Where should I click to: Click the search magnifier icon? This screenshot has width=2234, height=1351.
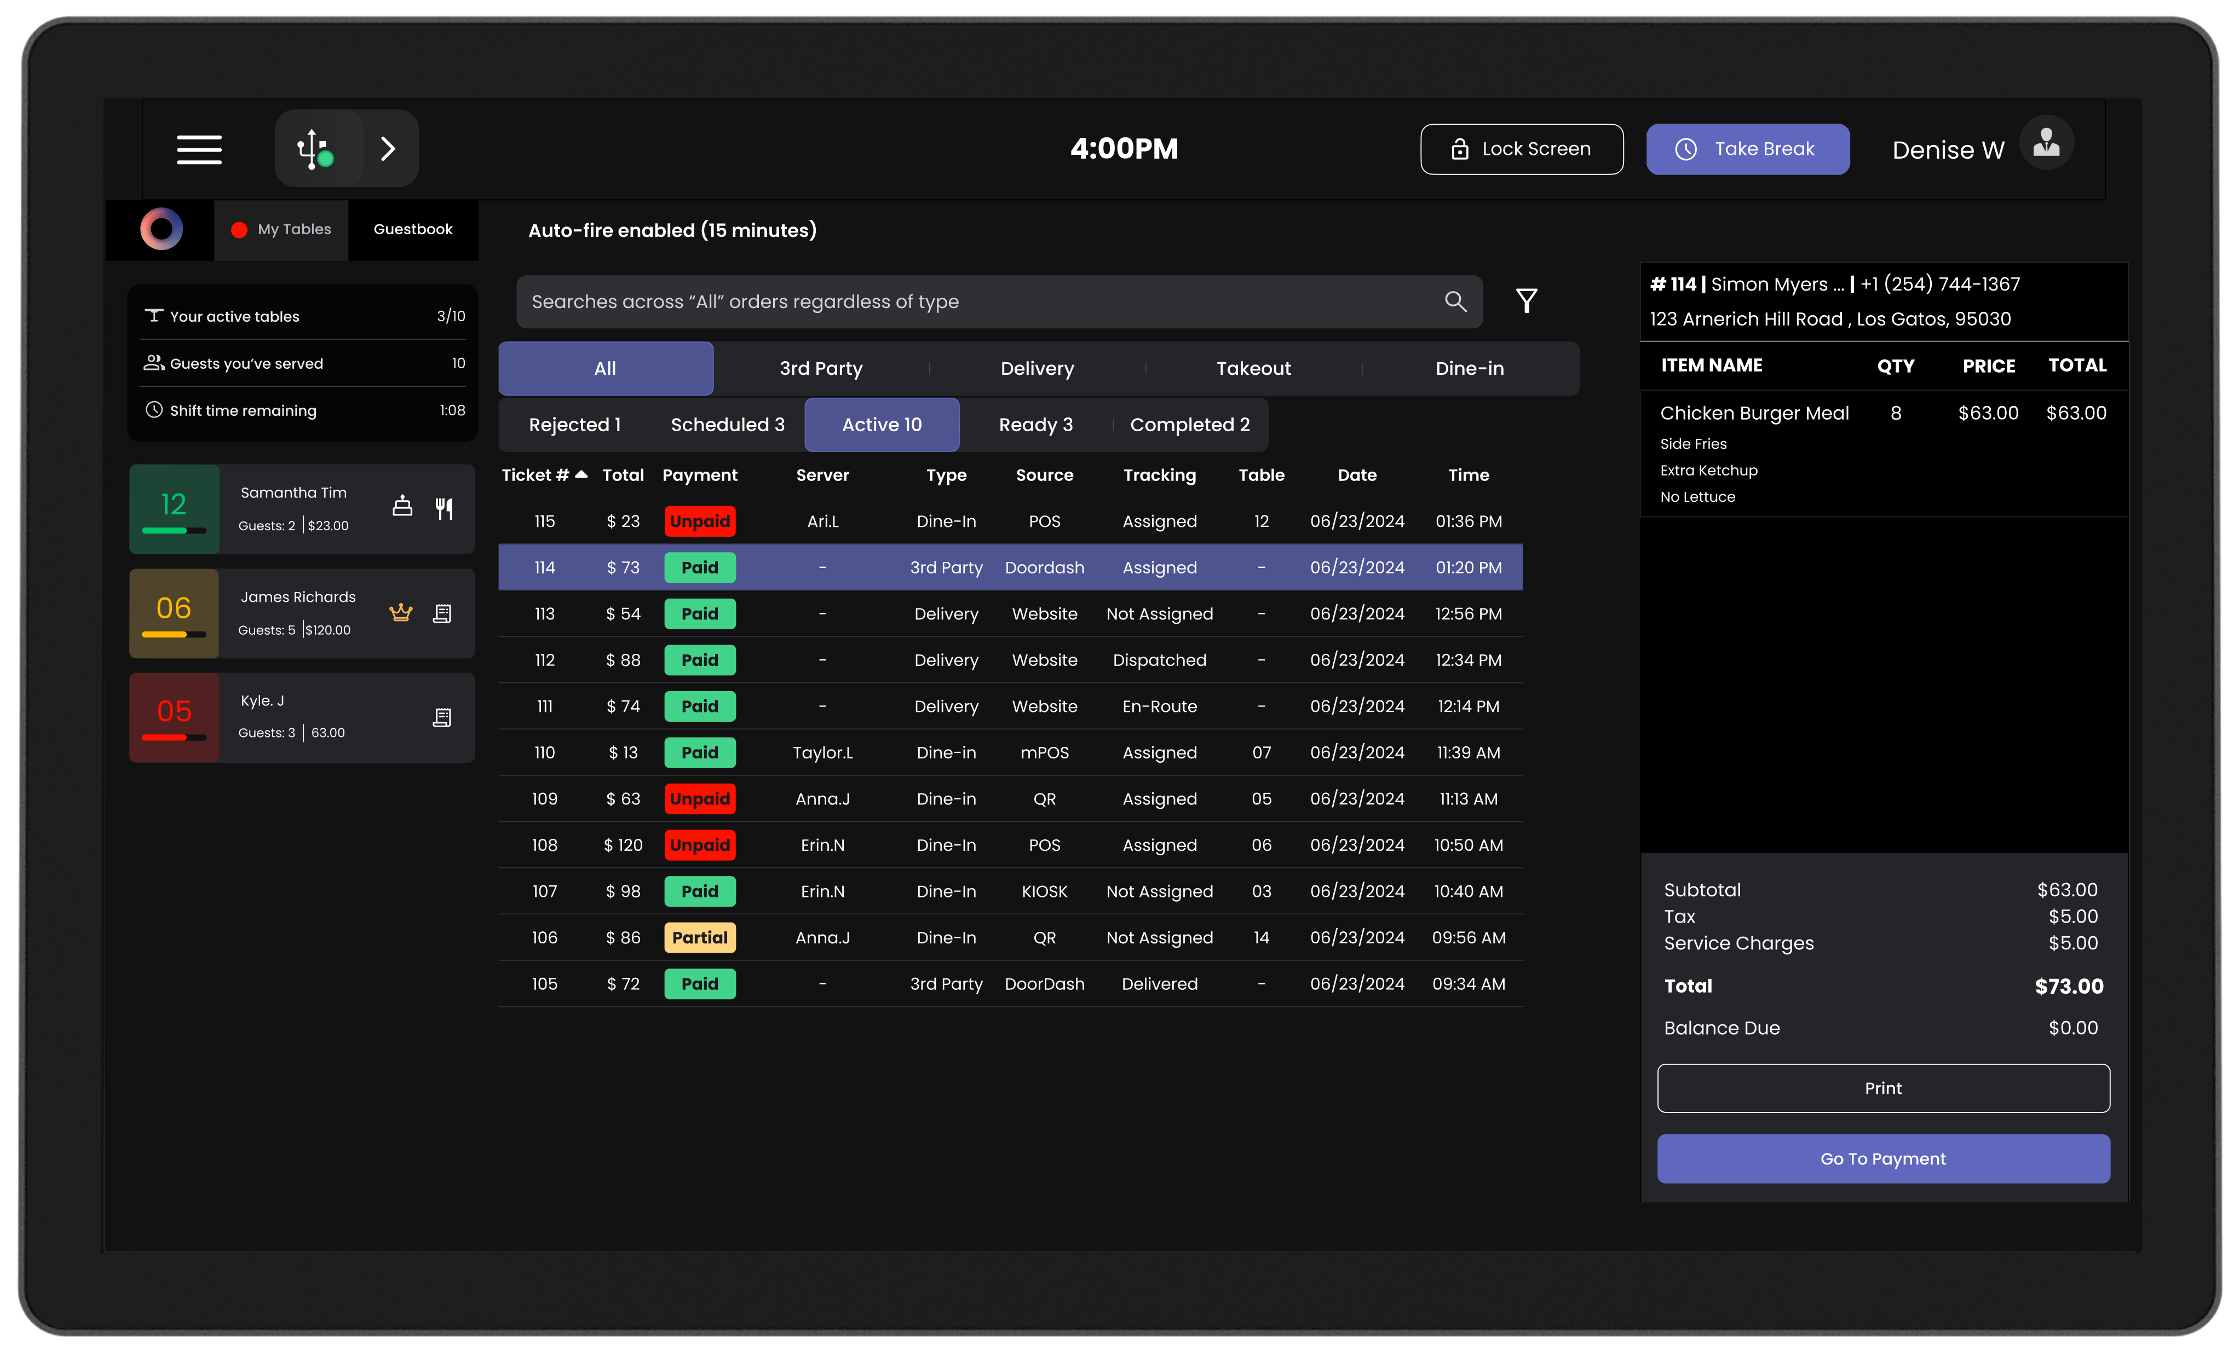(x=1454, y=301)
